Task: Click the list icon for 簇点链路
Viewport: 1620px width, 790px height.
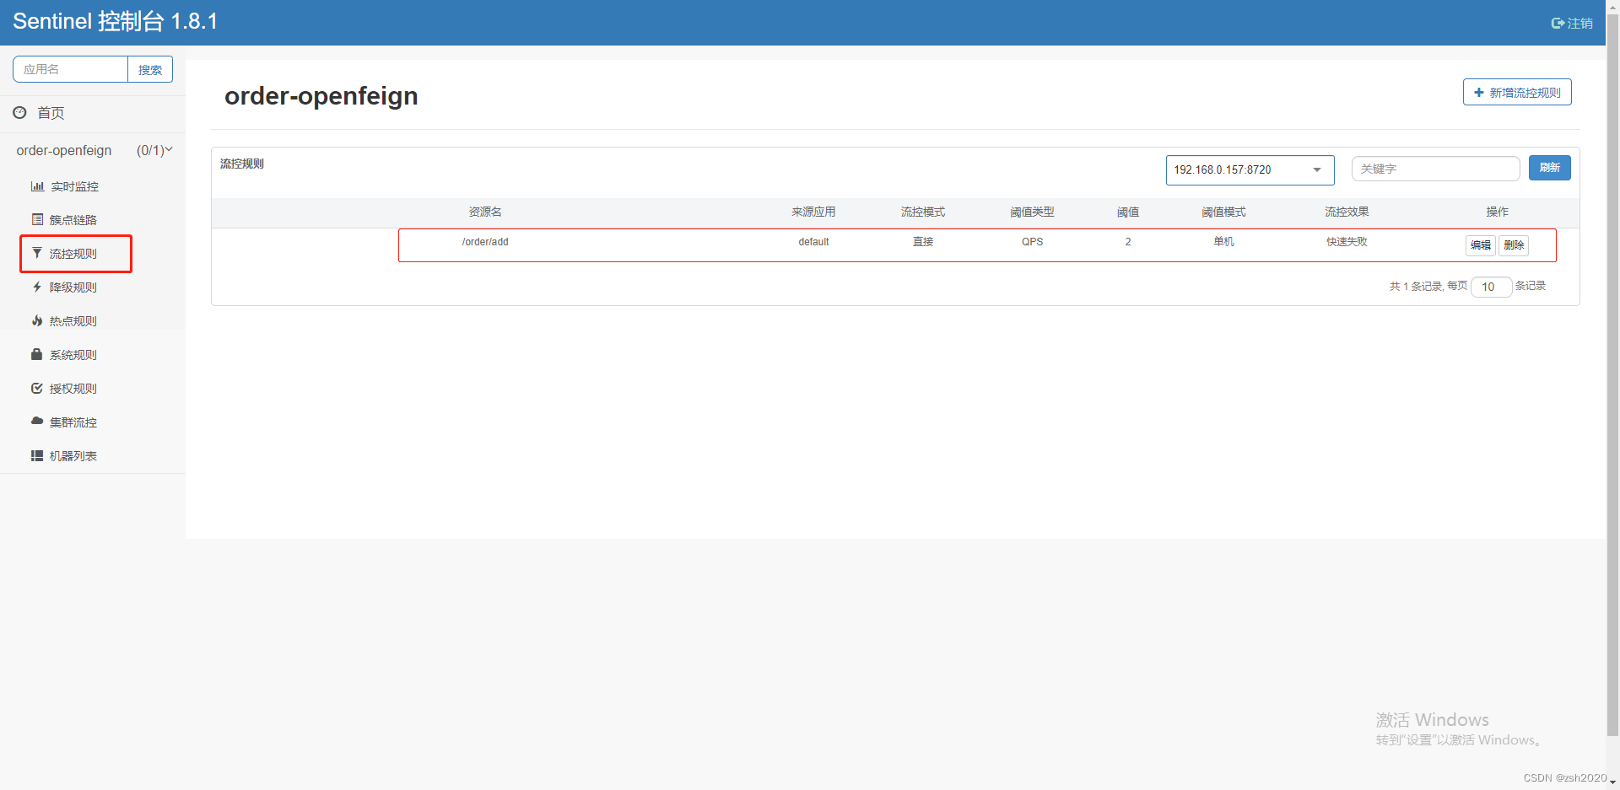Action: [37, 219]
